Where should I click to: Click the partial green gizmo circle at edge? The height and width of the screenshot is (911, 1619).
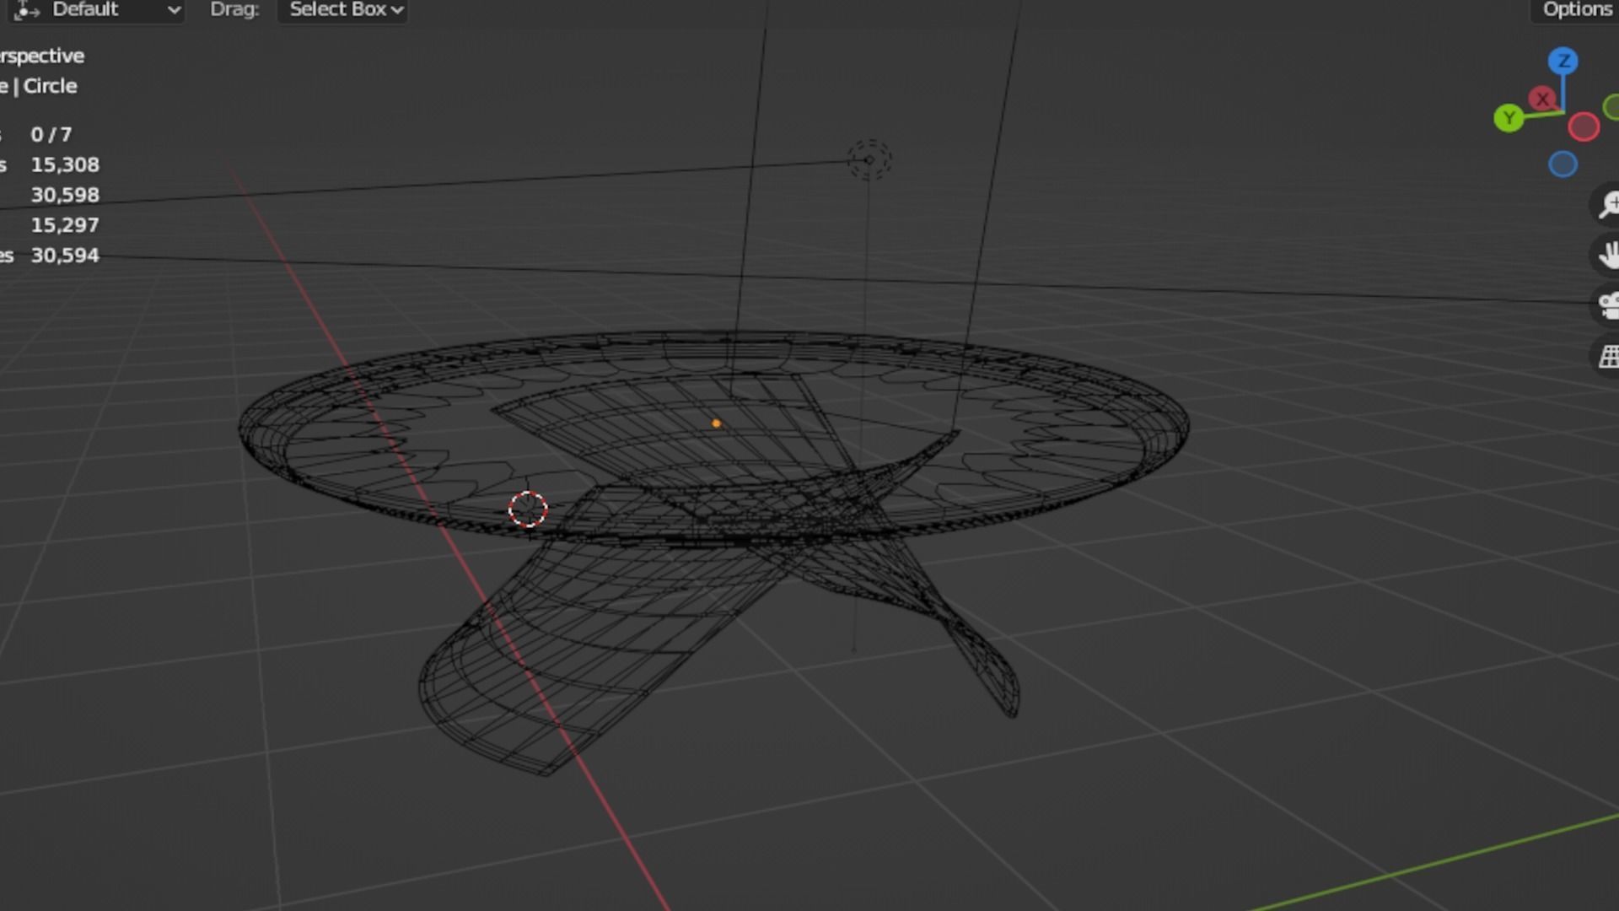(1611, 108)
